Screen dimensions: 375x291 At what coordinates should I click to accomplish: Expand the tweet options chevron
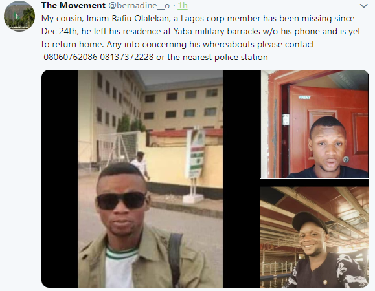363,6
